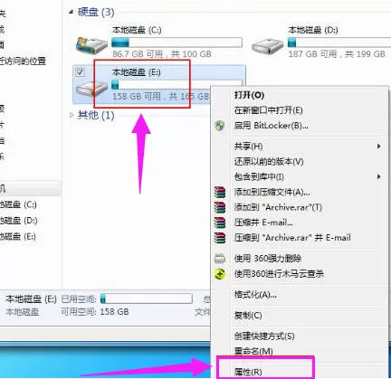391x379 pixels.
Task: Collapse the 硬盘 (3) group
Action: [72, 12]
